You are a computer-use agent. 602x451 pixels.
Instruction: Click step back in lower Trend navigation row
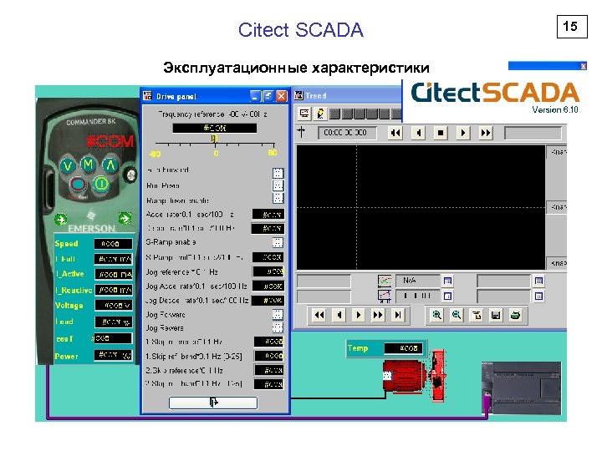click(x=339, y=315)
